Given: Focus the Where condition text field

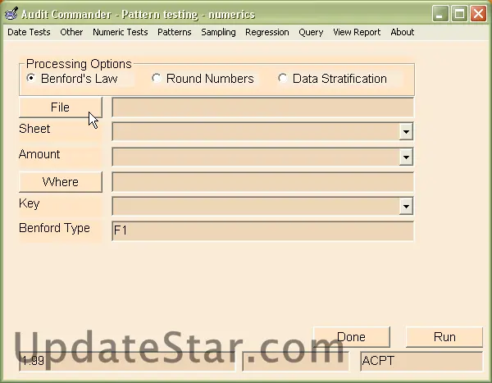Looking at the screenshot, I should pos(262,182).
